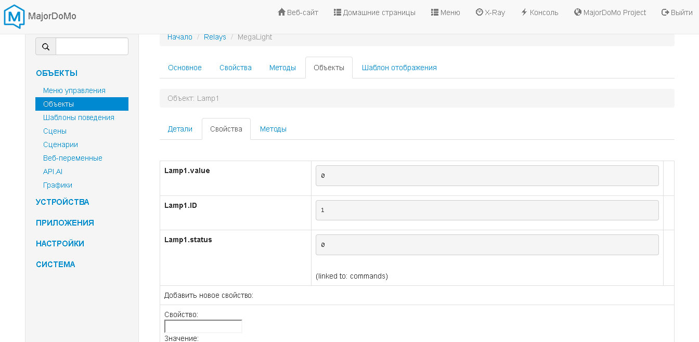699x342 pixels.
Task: Click the lightning icon for Консоль
Action: pos(524,12)
